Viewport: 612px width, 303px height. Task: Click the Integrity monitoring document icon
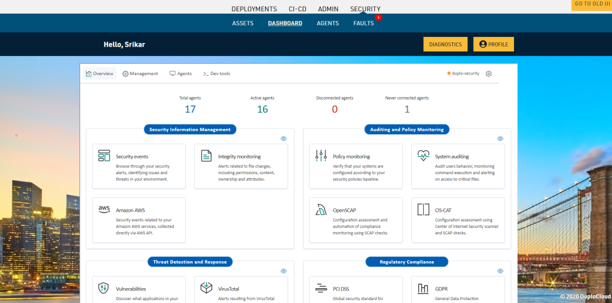click(x=206, y=156)
